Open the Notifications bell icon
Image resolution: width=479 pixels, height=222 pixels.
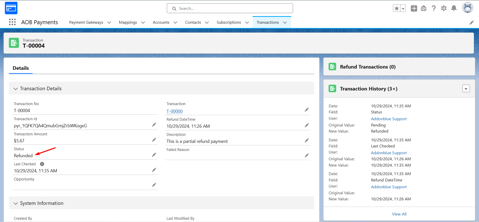click(x=454, y=8)
